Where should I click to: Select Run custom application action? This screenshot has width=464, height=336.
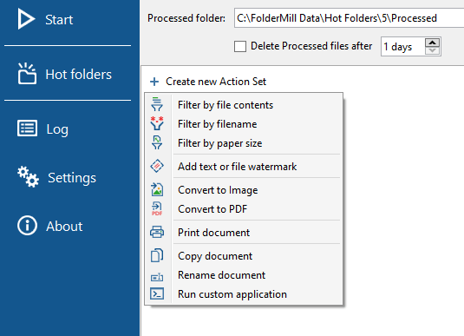244,294
